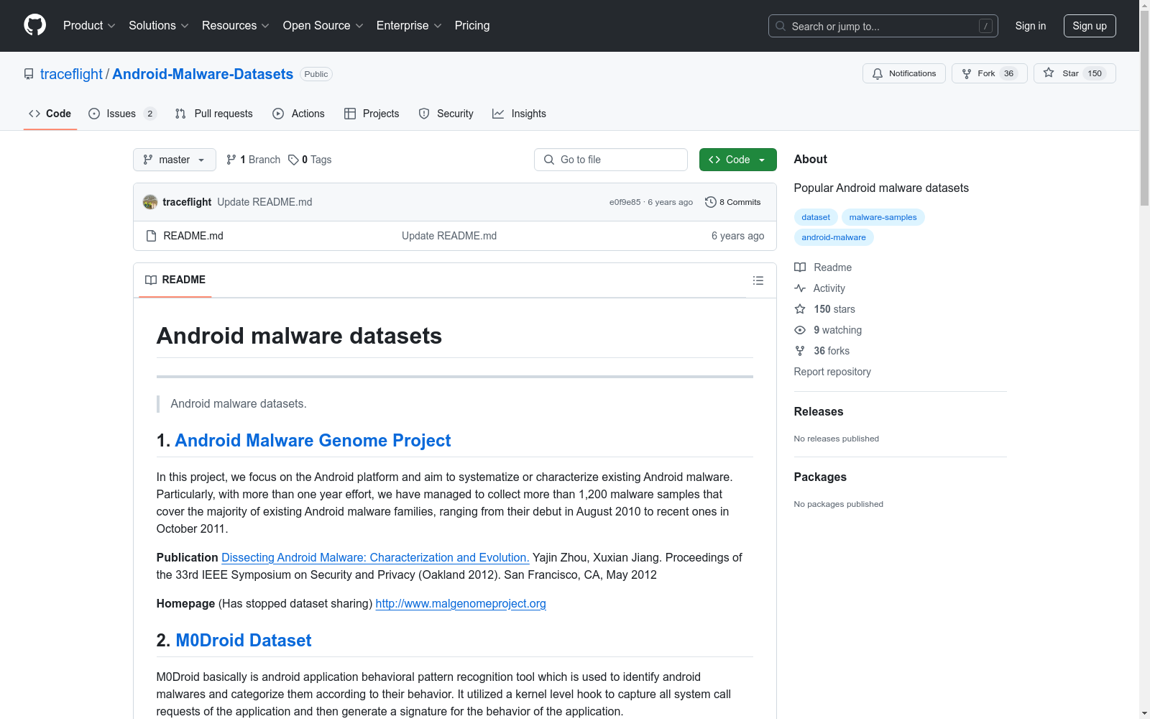Click the magnifier icon in Go to file
The image size is (1150, 719).
549,160
